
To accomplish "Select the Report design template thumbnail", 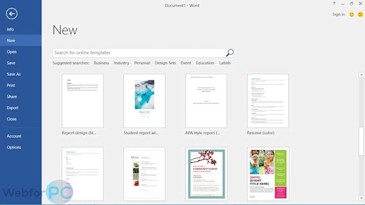I will 83,101.
